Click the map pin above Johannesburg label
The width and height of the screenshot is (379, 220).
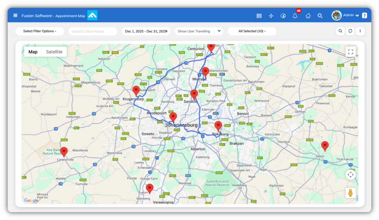[x=173, y=117]
